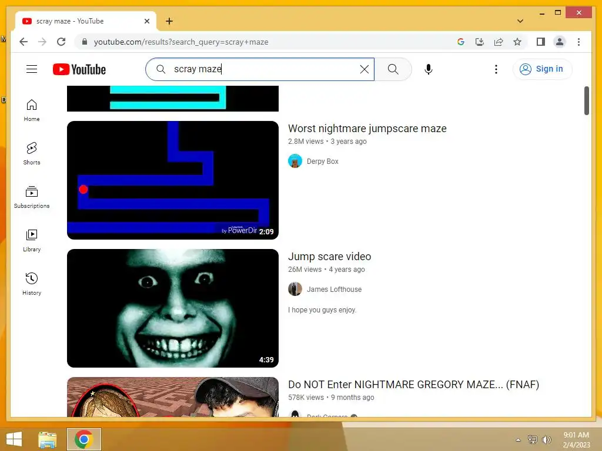Click '2.8M views' text
The height and width of the screenshot is (451, 602).
click(x=306, y=142)
